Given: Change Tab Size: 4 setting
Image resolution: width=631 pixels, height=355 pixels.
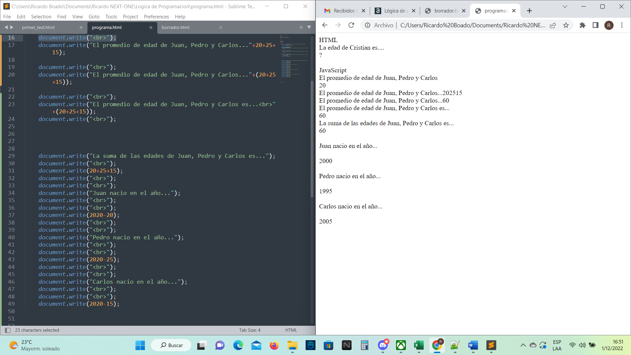Looking at the screenshot, I should click(x=250, y=330).
